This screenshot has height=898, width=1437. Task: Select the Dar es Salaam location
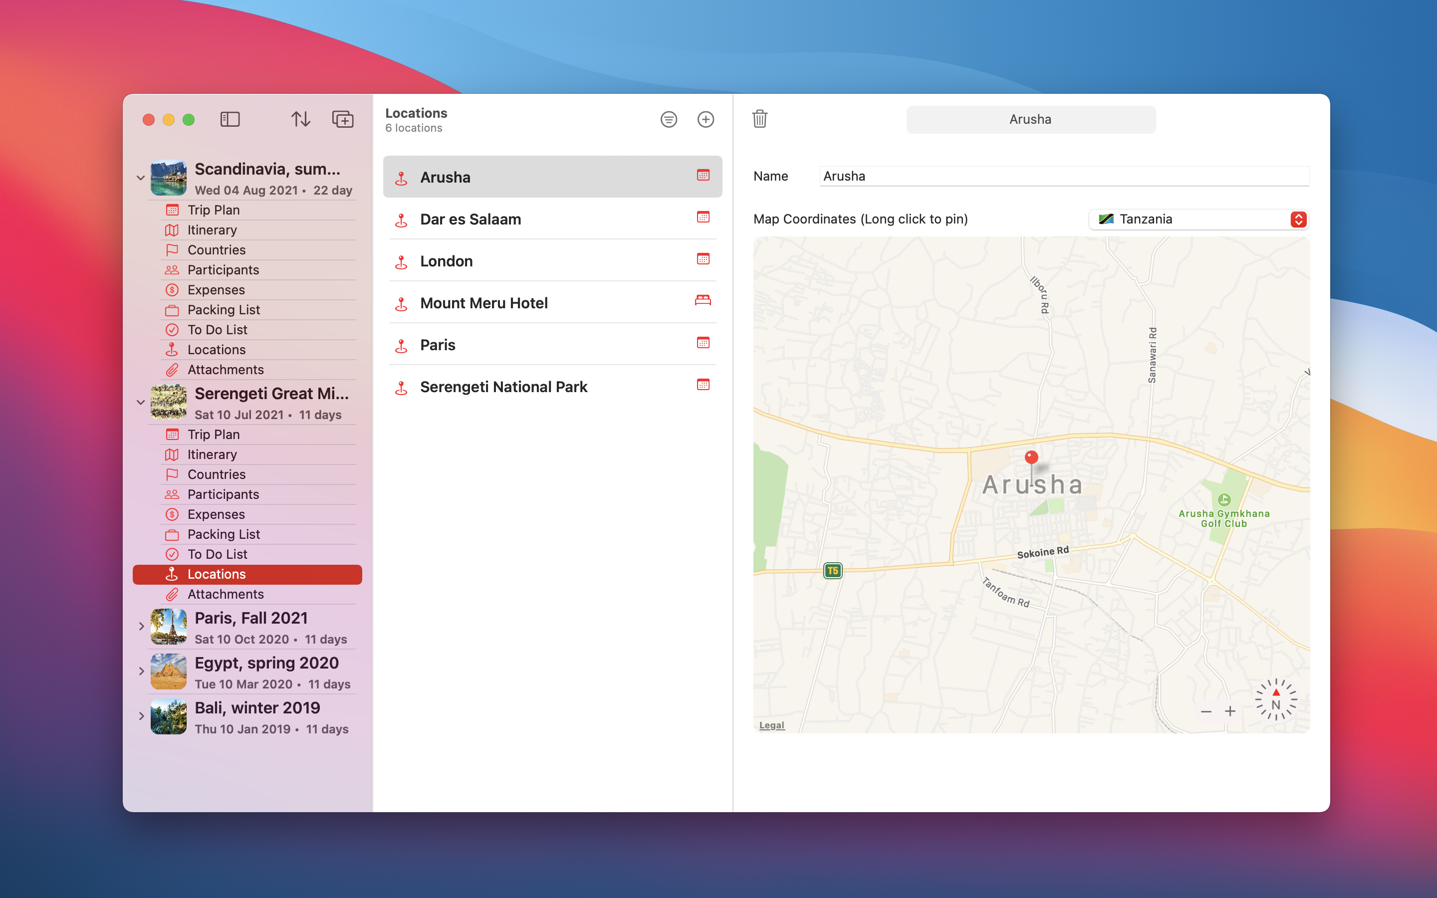(x=552, y=219)
